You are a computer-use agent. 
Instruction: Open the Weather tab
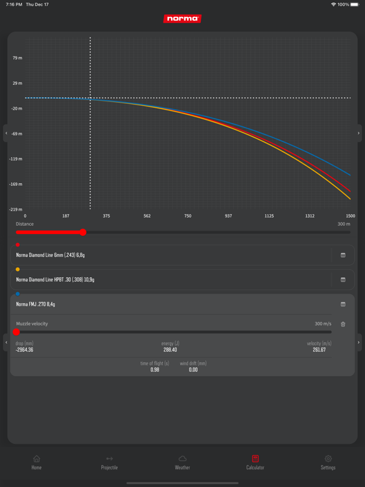pos(182,462)
